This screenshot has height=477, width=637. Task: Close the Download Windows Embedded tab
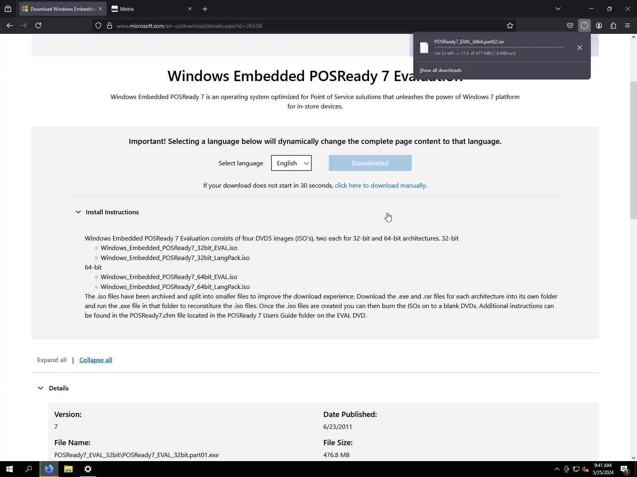pyautogui.click(x=100, y=9)
